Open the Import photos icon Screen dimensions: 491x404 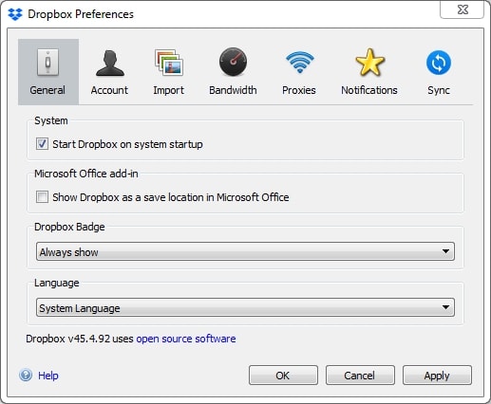(169, 63)
